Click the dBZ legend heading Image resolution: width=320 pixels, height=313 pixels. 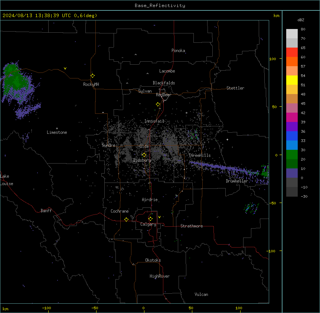[x=301, y=20]
